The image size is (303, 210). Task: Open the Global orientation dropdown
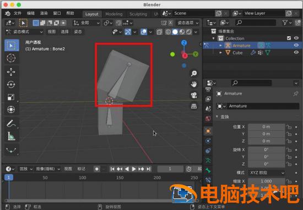pos(86,23)
